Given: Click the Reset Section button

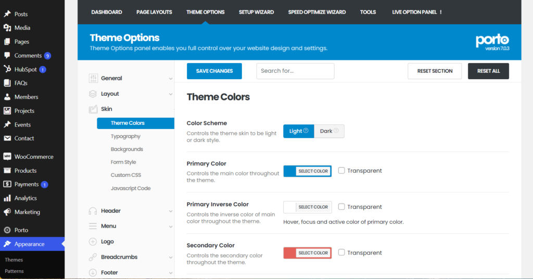Looking at the screenshot, I should pos(435,71).
